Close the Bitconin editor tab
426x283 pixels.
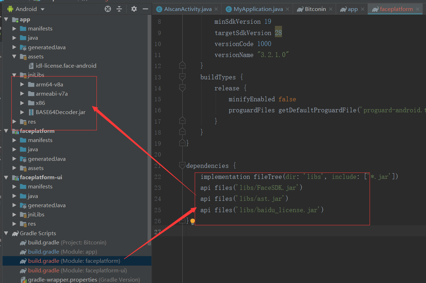[330, 9]
